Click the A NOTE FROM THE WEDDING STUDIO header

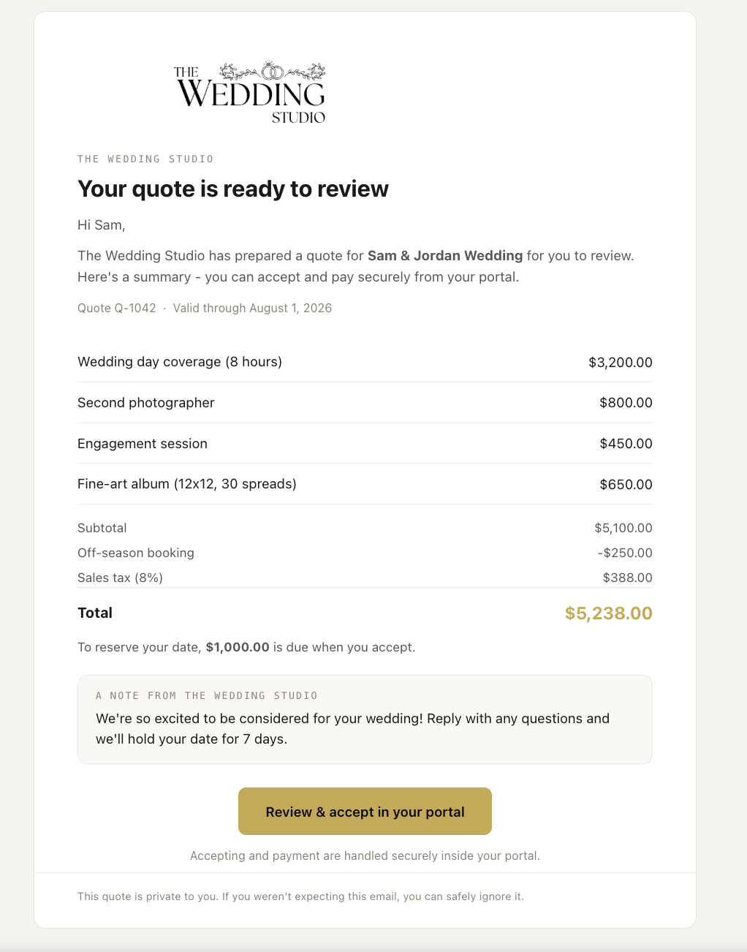(x=207, y=695)
